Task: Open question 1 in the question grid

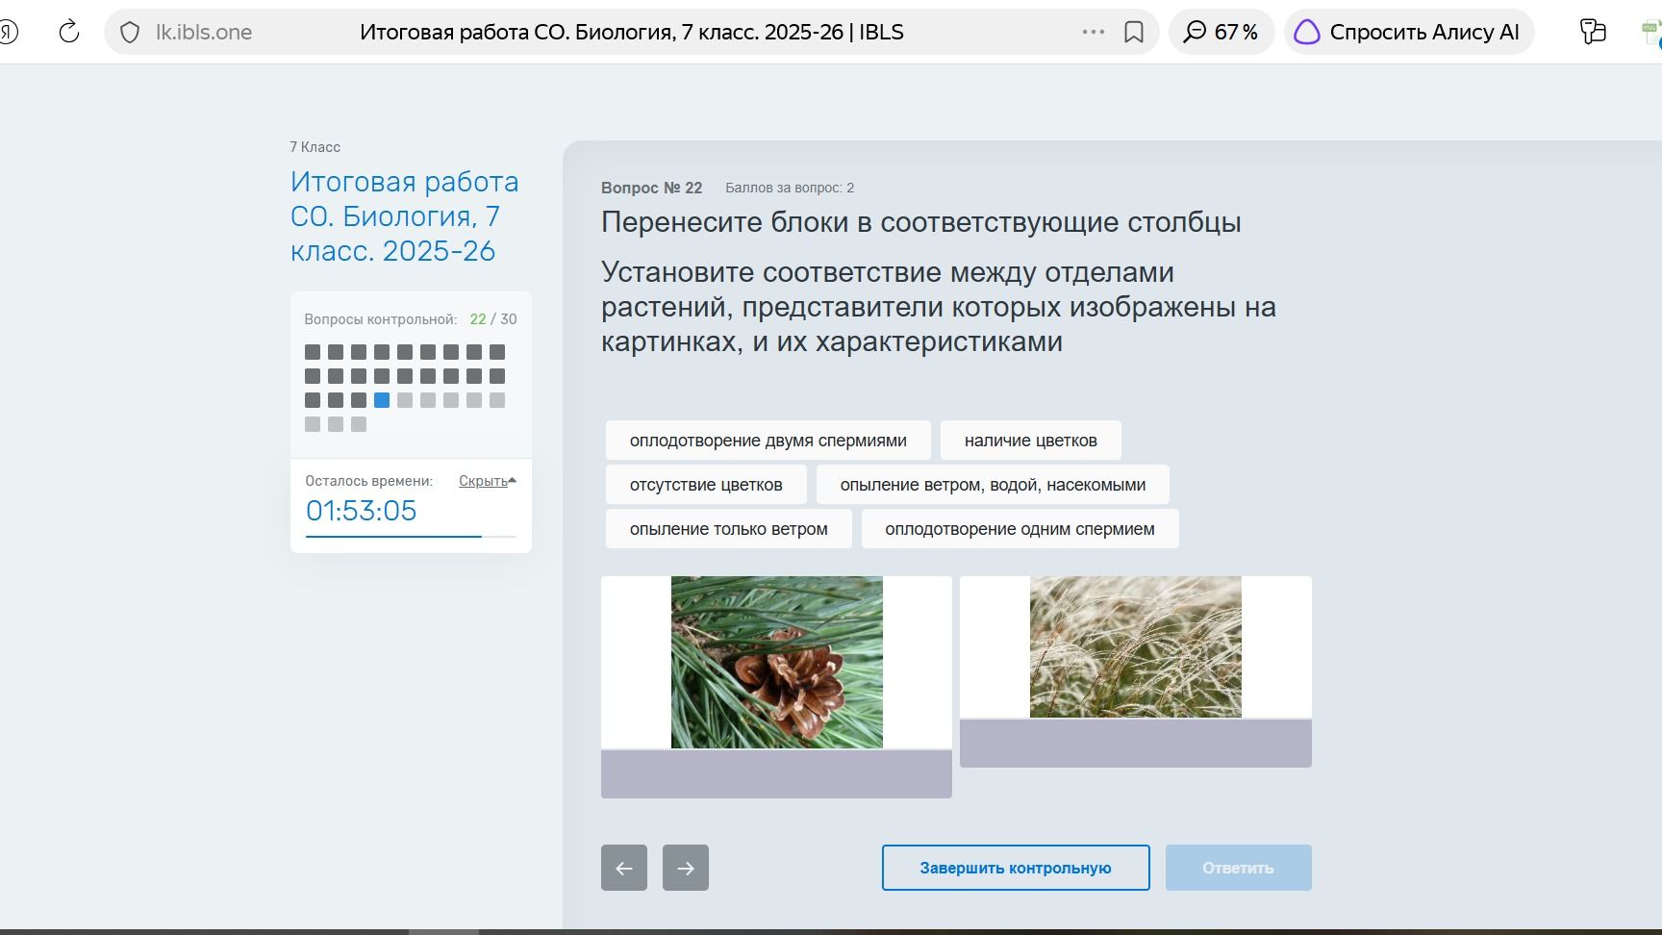Action: [x=313, y=352]
